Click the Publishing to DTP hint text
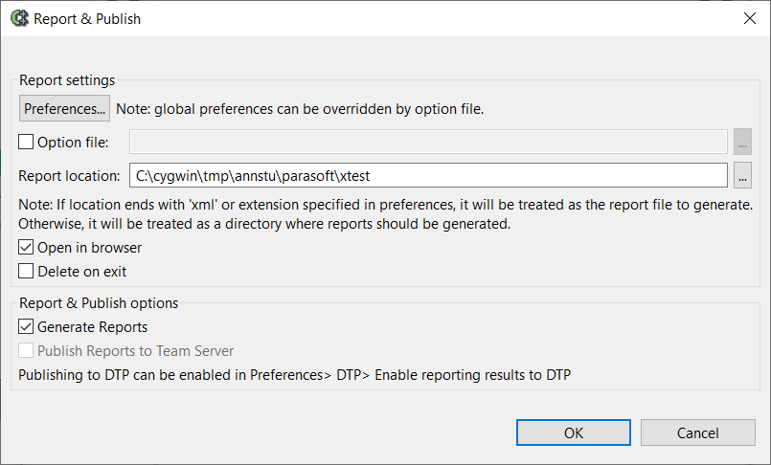 click(x=295, y=375)
